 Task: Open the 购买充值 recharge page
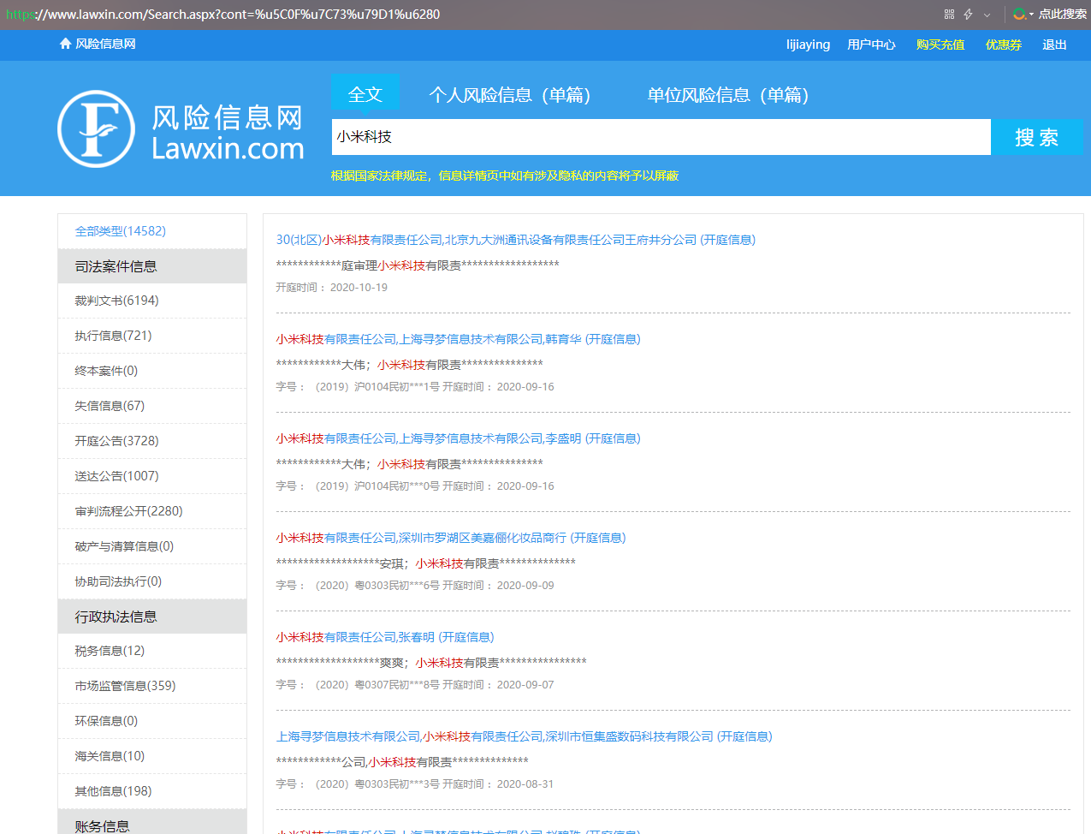point(940,45)
